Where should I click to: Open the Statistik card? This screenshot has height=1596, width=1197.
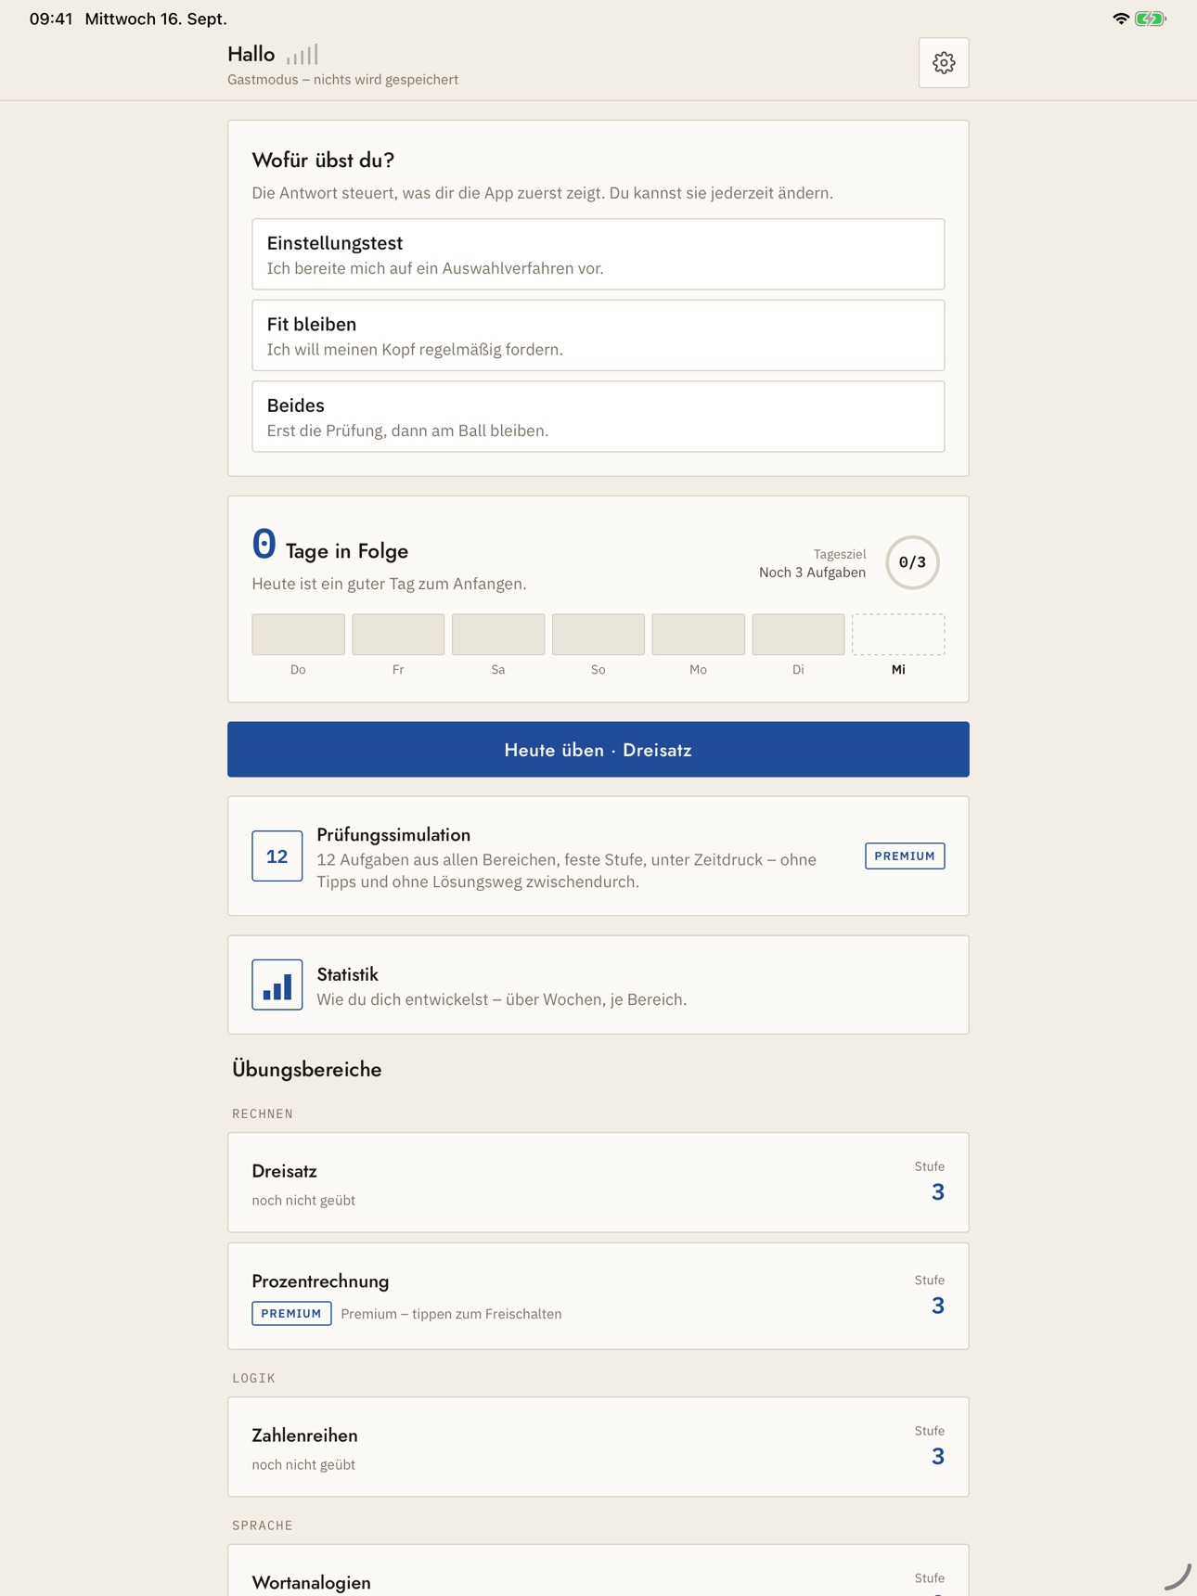coord(598,985)
